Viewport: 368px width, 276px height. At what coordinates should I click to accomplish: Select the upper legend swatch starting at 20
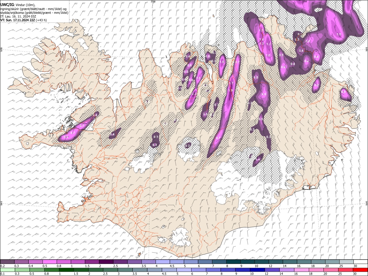click(332, 262)
